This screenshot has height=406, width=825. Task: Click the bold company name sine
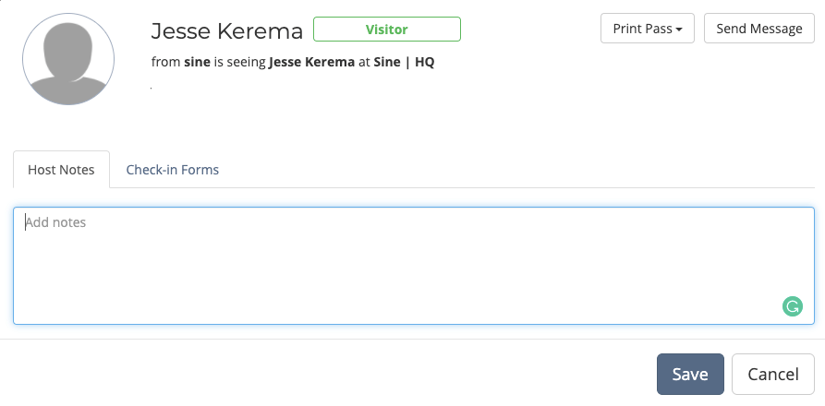tap(198, 62)
